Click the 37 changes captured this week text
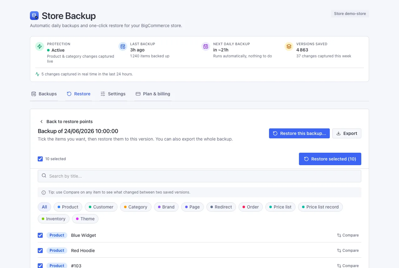399x268 pixels. 324,56
